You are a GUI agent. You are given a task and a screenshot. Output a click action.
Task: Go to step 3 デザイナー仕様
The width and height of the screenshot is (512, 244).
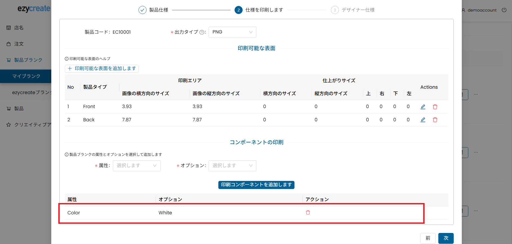[352, 10]
